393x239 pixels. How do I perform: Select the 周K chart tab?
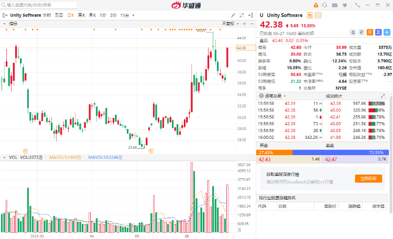tap(81, 15)
